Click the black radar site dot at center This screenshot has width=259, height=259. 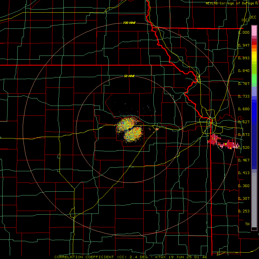click(130, 129)
